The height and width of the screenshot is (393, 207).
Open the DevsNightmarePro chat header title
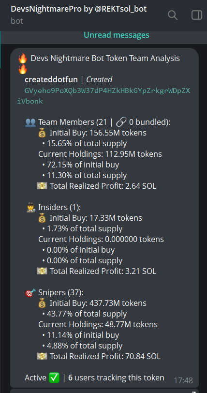79,9
